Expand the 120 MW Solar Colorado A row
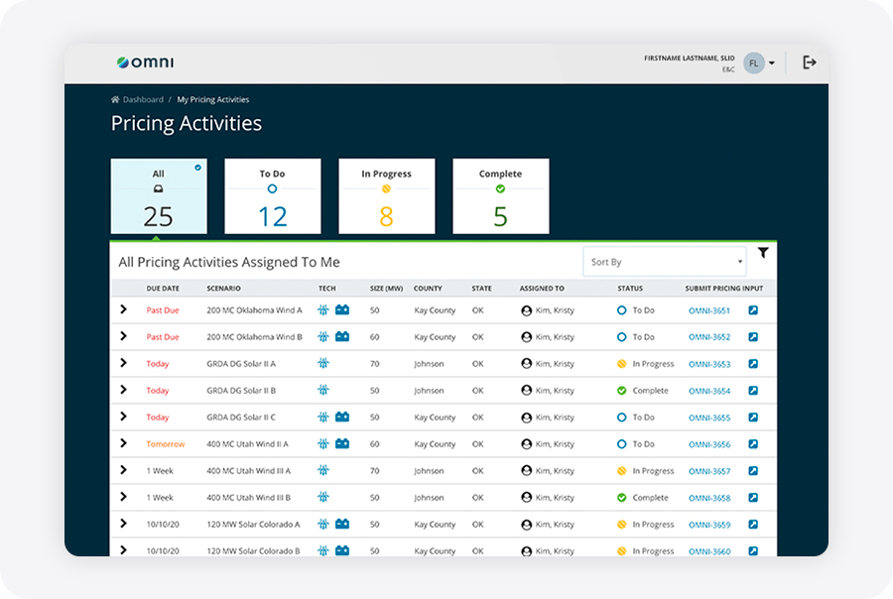 (x=123, y=524)
